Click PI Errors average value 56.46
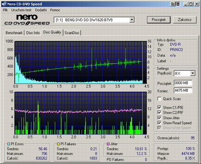 tap(43, 149)
